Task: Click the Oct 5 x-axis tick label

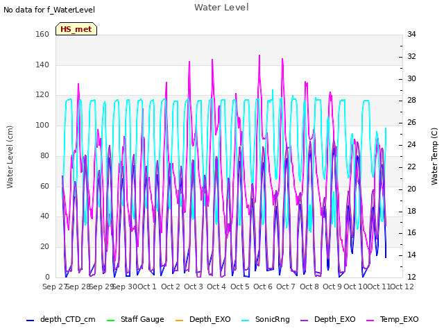Action: pyautogui.click(x=240, y=287)
